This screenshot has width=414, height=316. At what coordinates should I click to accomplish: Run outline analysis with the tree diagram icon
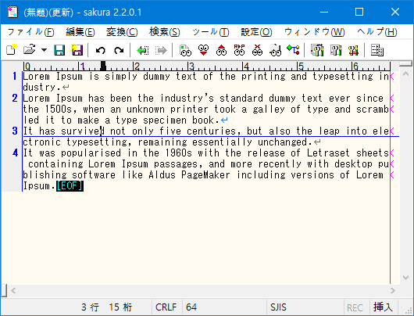pyautogui.click(x=293, y=50)
